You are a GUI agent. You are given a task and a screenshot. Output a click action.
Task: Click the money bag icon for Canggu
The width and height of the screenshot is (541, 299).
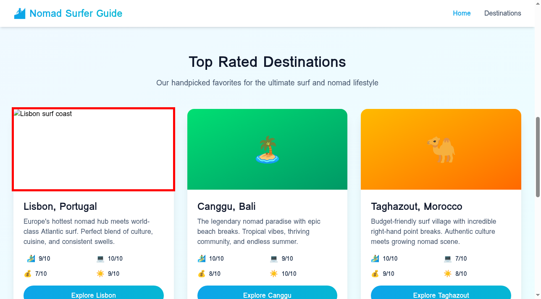click(x=202, y=274)
